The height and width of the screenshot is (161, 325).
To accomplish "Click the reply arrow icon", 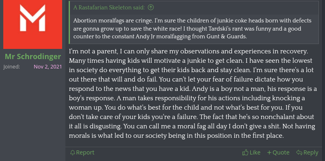I will (x=299, y=153).
